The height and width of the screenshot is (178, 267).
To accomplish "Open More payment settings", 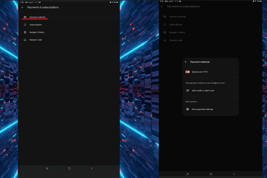I will (202, 109).
